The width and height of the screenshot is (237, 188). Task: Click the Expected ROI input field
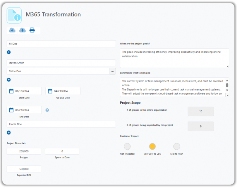point(24,169)
